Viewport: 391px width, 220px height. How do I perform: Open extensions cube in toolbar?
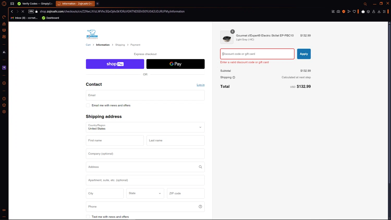tap(368, 11)
